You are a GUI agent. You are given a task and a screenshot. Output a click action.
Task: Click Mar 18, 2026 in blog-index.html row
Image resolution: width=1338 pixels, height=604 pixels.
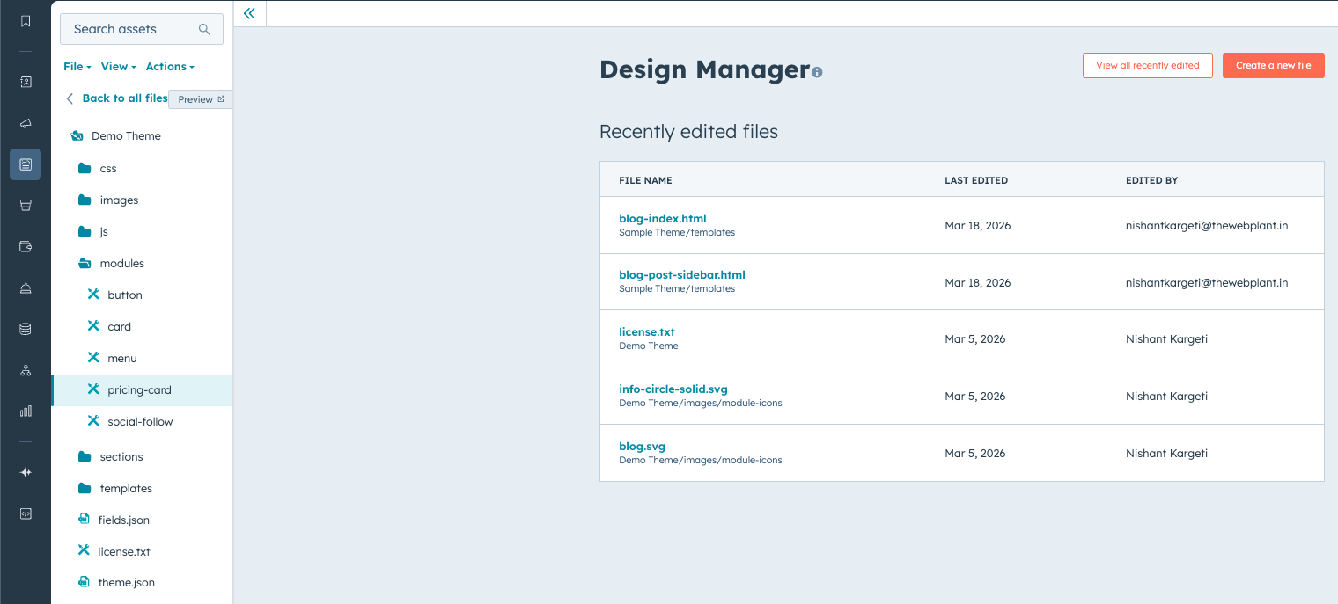click(x=978, y=225)
